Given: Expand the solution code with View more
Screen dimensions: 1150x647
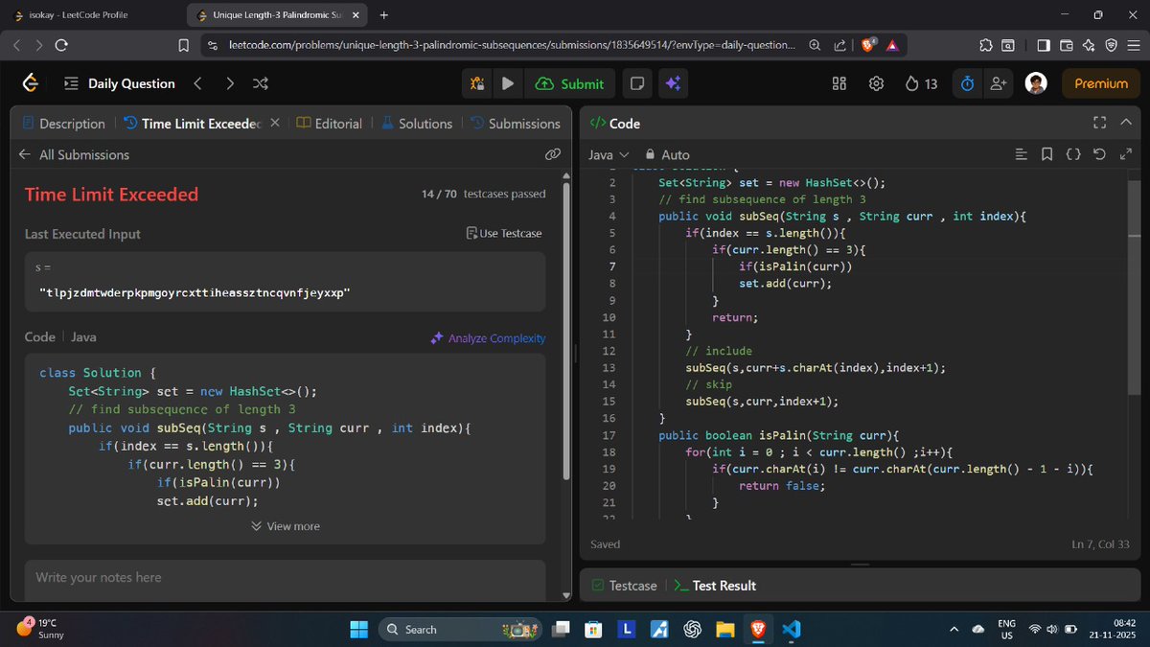Looking at the screenshot, I should [x=285, y=525].
